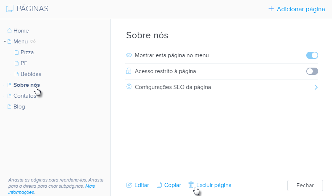Click the Home house icon in sidebar

(9, 31)
